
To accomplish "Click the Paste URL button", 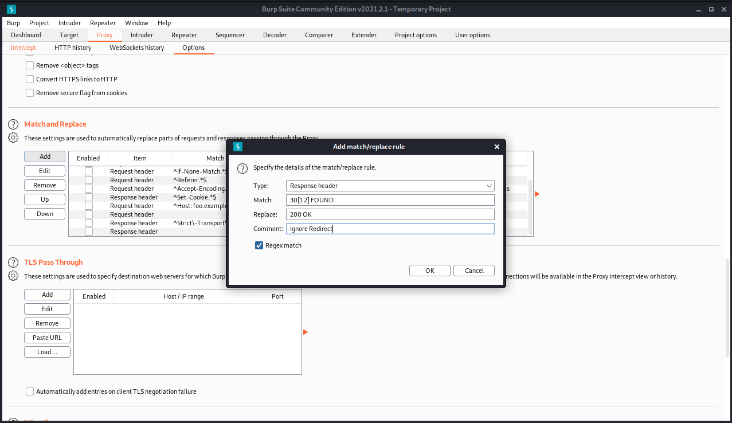I will pos(47,338).
